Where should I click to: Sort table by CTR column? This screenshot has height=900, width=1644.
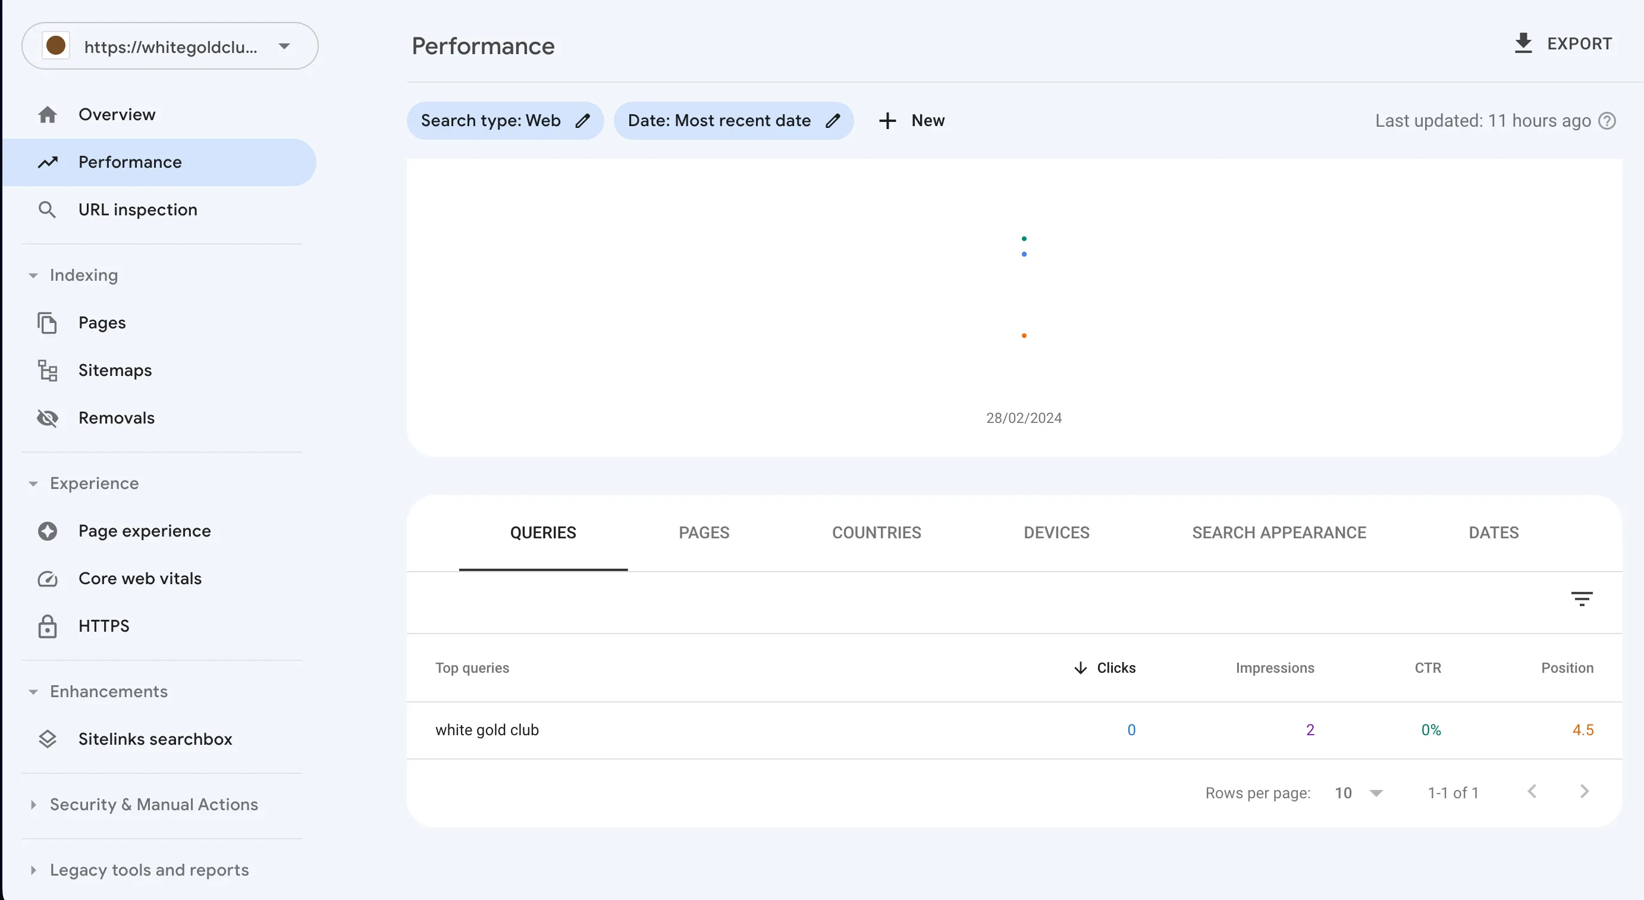point(1427,667)
